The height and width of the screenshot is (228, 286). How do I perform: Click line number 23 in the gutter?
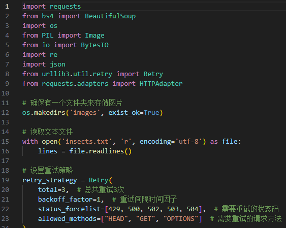click(x=5, y=219)
